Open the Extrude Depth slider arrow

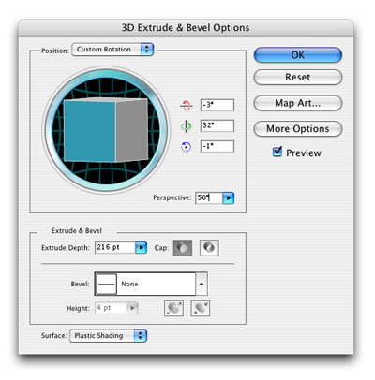(142, 248)
